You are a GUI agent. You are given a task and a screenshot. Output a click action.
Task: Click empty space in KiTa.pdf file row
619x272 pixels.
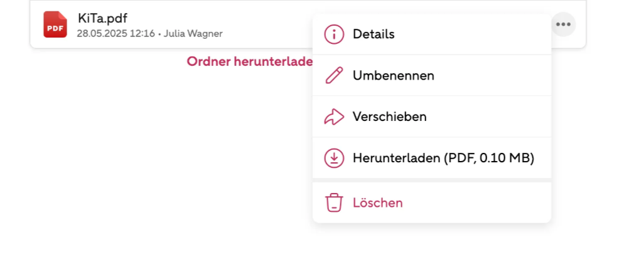point(269,24)
